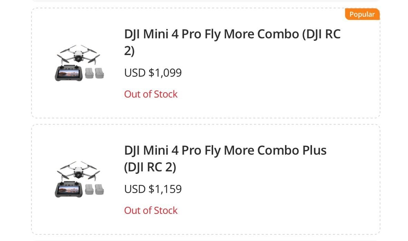Click the orange Popular badge
Viewport: 408px width, 241px height.
pos(362,14)
